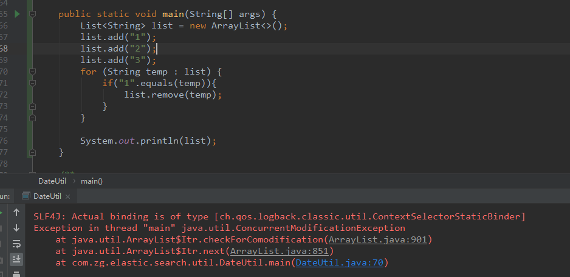Click the closing fold marker of main method
The height and width of the screenshot is (277, 570).
coord(32,152)
